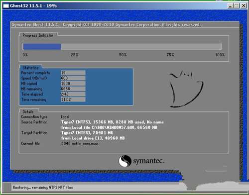Screen dimensions: 249x195
Task: Click the Details group label
Action: pos(28,111)
